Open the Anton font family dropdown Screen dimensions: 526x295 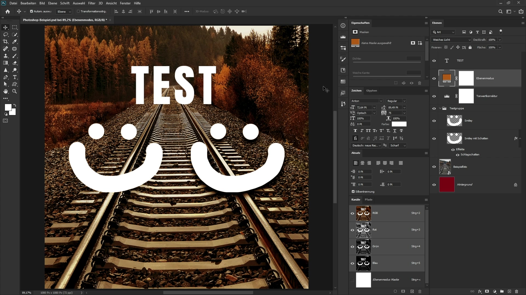(367, 101)
